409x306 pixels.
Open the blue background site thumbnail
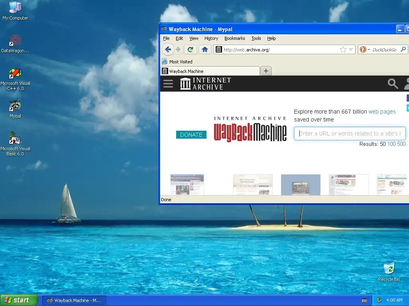click(300, 184)
